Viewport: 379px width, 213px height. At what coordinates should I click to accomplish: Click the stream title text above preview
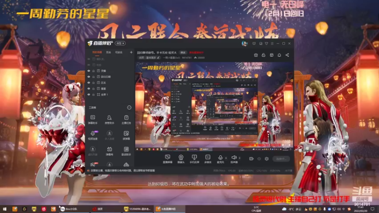[x=157, y=53]
